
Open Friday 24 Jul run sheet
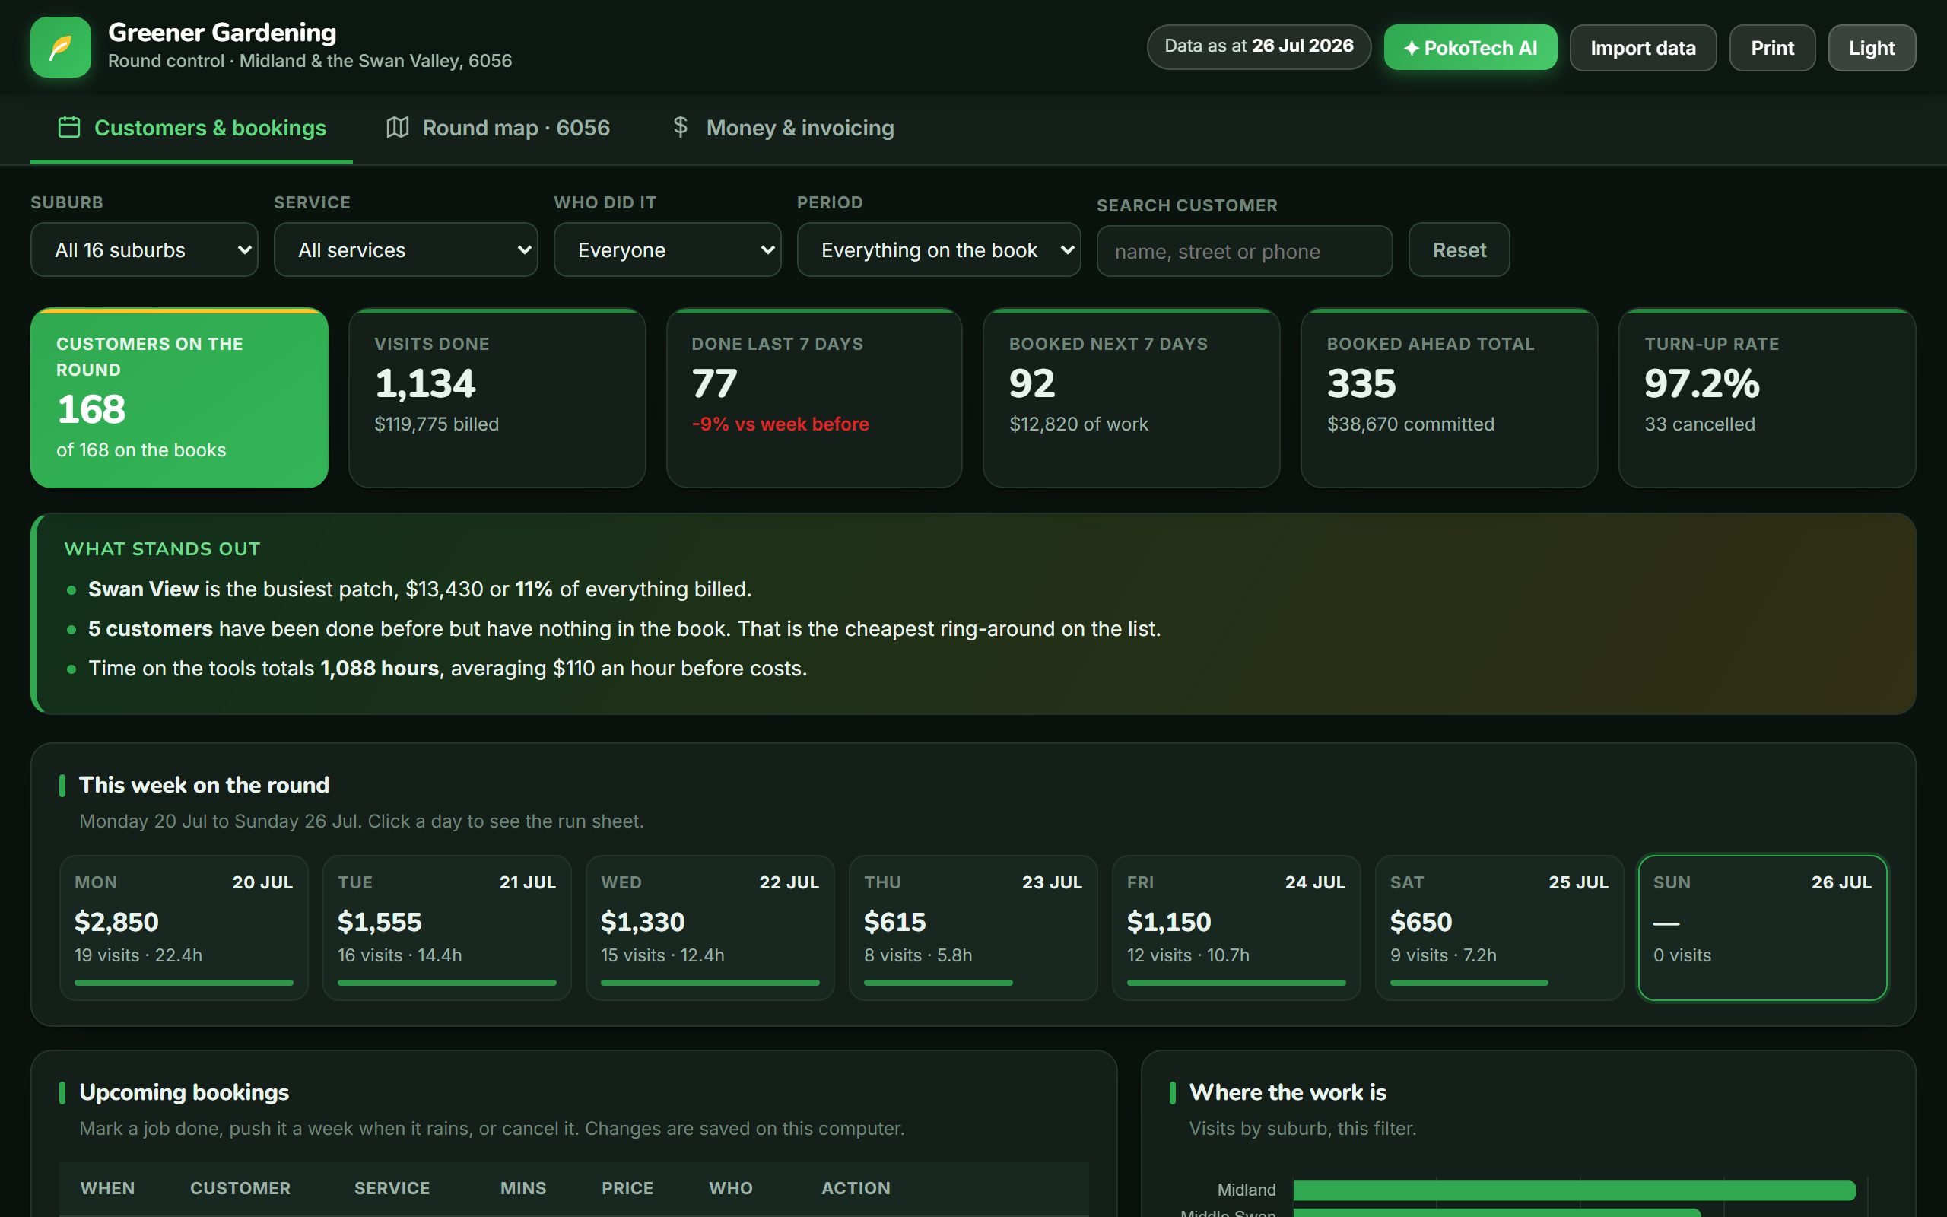[1237, 927]
